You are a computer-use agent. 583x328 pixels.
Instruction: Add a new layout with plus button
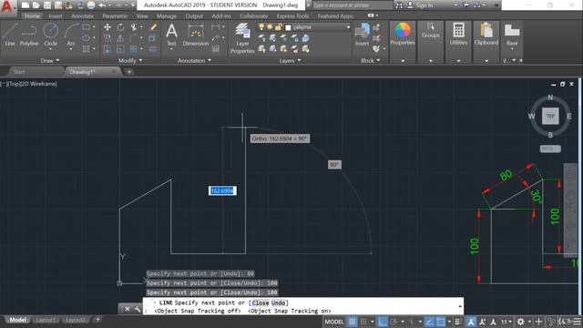pyautogui.click(x=97, y=319)
